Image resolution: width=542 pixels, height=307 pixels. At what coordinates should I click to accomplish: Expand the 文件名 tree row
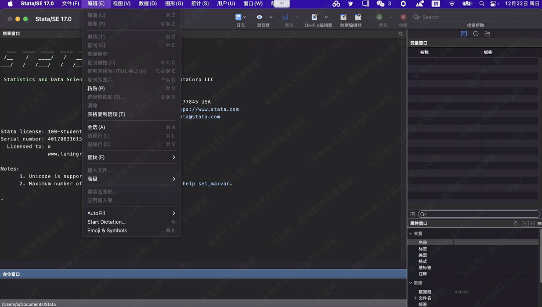[415, 298]
